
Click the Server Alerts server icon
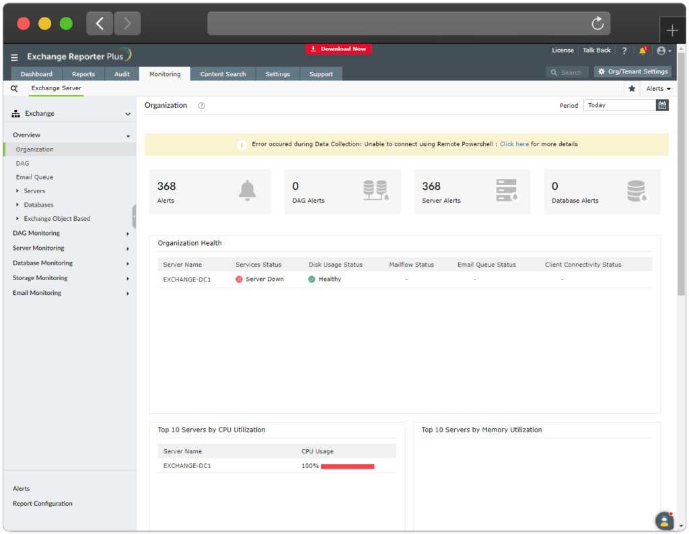[507, 191]
